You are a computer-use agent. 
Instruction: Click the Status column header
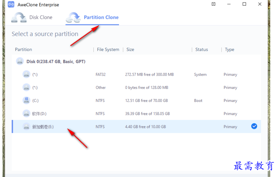(202, 50)
